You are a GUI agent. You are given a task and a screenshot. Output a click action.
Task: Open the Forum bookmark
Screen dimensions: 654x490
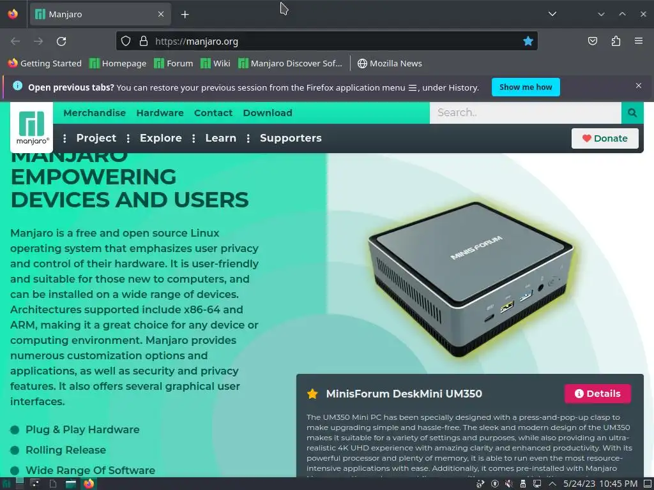pyautogui.click(x=174, y=63)
